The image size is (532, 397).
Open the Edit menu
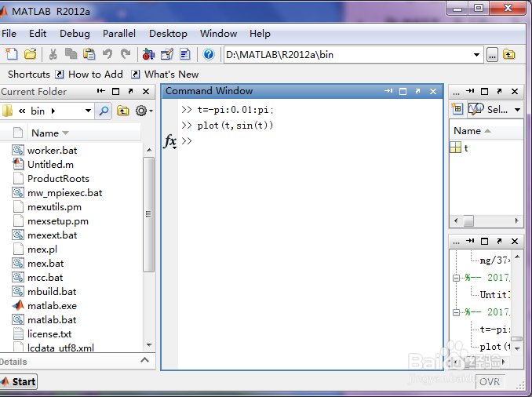(x=38, y=34)
